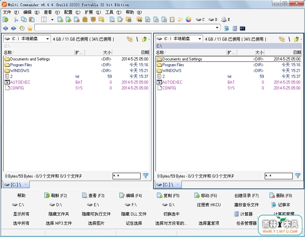The height and width of the screenshot is (237, 305).
Task: Click the new folder icon with green plus
Action: coord(101,19)
